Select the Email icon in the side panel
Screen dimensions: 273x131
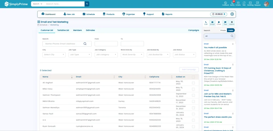(x=212, y=23)
